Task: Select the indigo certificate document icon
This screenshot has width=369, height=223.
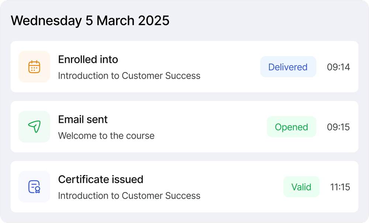Action: [x=34, y=186]
